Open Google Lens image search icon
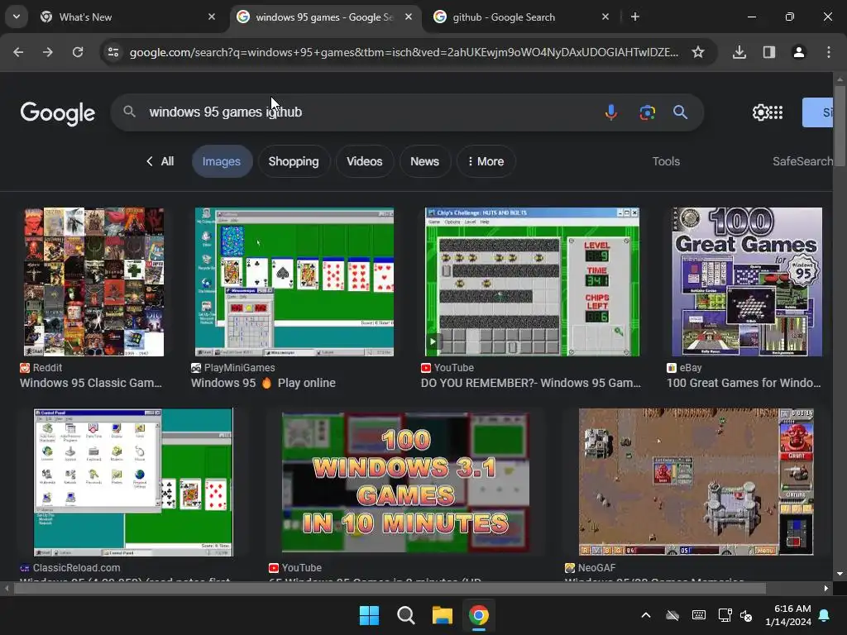The height and width of the screenshot is (635, 847). pyautogui.click(x=647, y=112)
